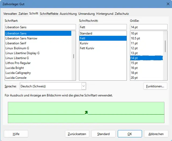This screenshot has width=172, height=141.
Task: Expand the Sprache dropdown
Action: point(84,86)
